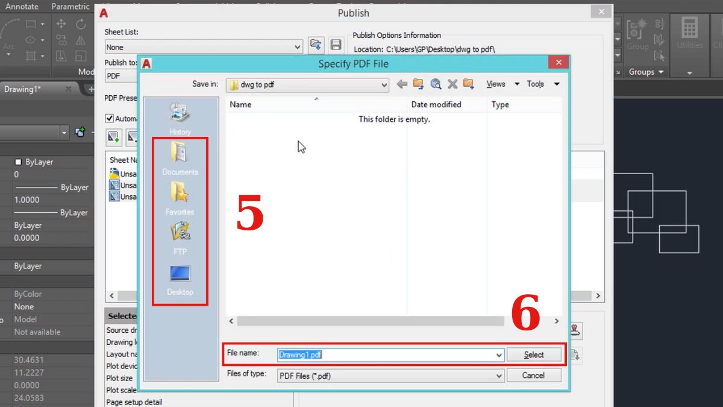This screenshot has height=407, width=723.
Task: Go back to the previous folder
Action: pos(401,84)
